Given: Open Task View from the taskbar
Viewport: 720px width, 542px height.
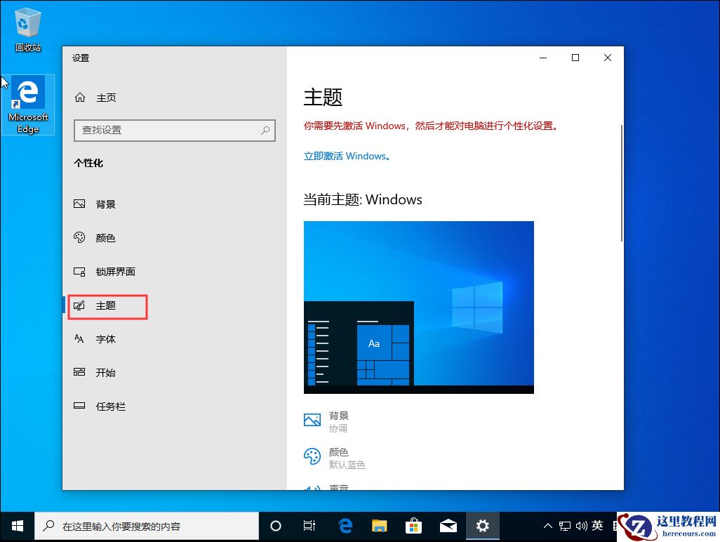Looking at the screenshot, I should coord(309,525).
